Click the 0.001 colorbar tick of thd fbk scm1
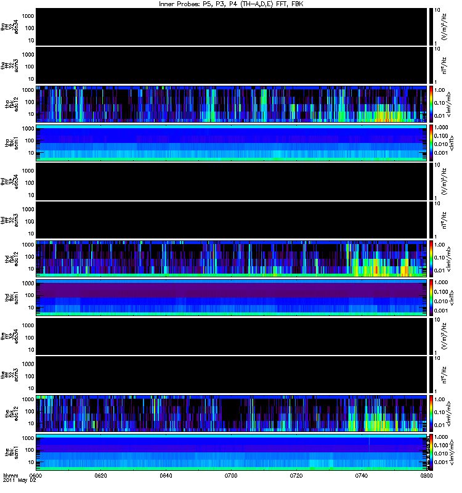The height and width of the screenshot is (493, 462). click(441, 311)
